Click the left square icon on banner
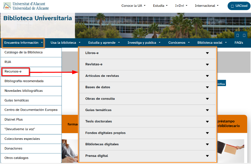This screenshot has height=164, width=251. pos(238,35)
